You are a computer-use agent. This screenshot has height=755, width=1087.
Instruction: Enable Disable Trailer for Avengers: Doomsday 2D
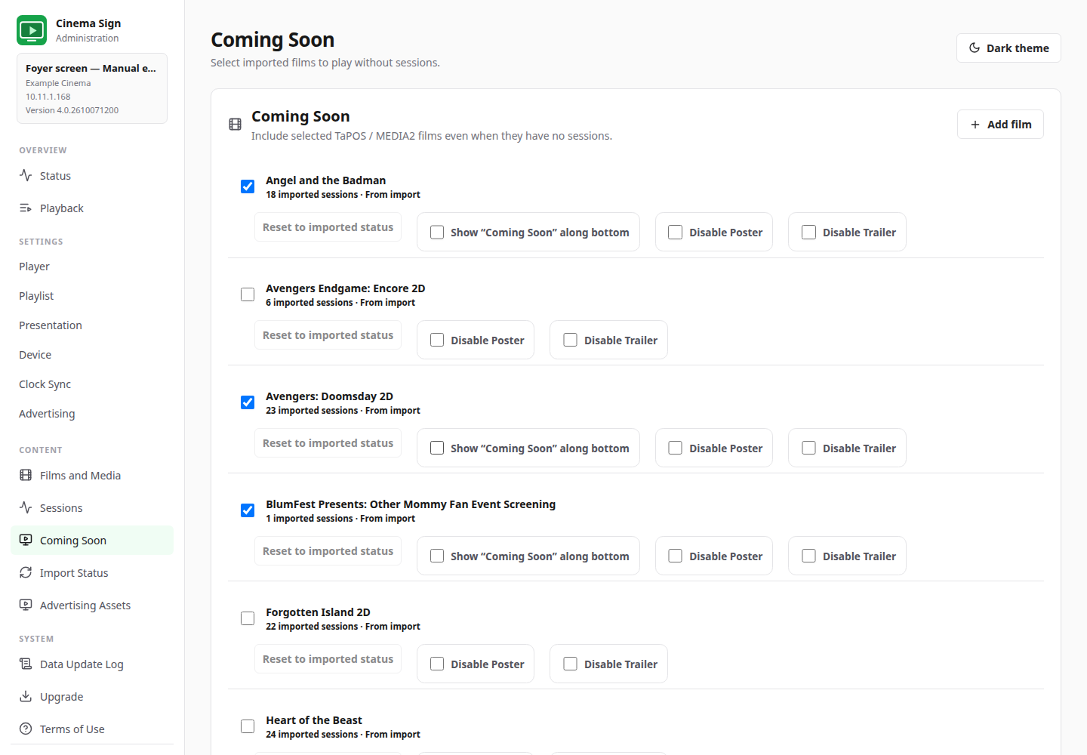pyautogui.click(x=809, y=448)
